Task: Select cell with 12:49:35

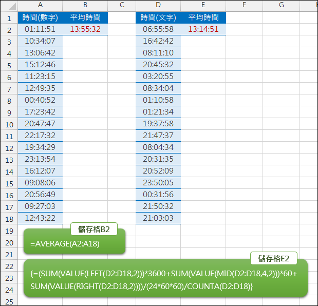Action: coord(40,88)
